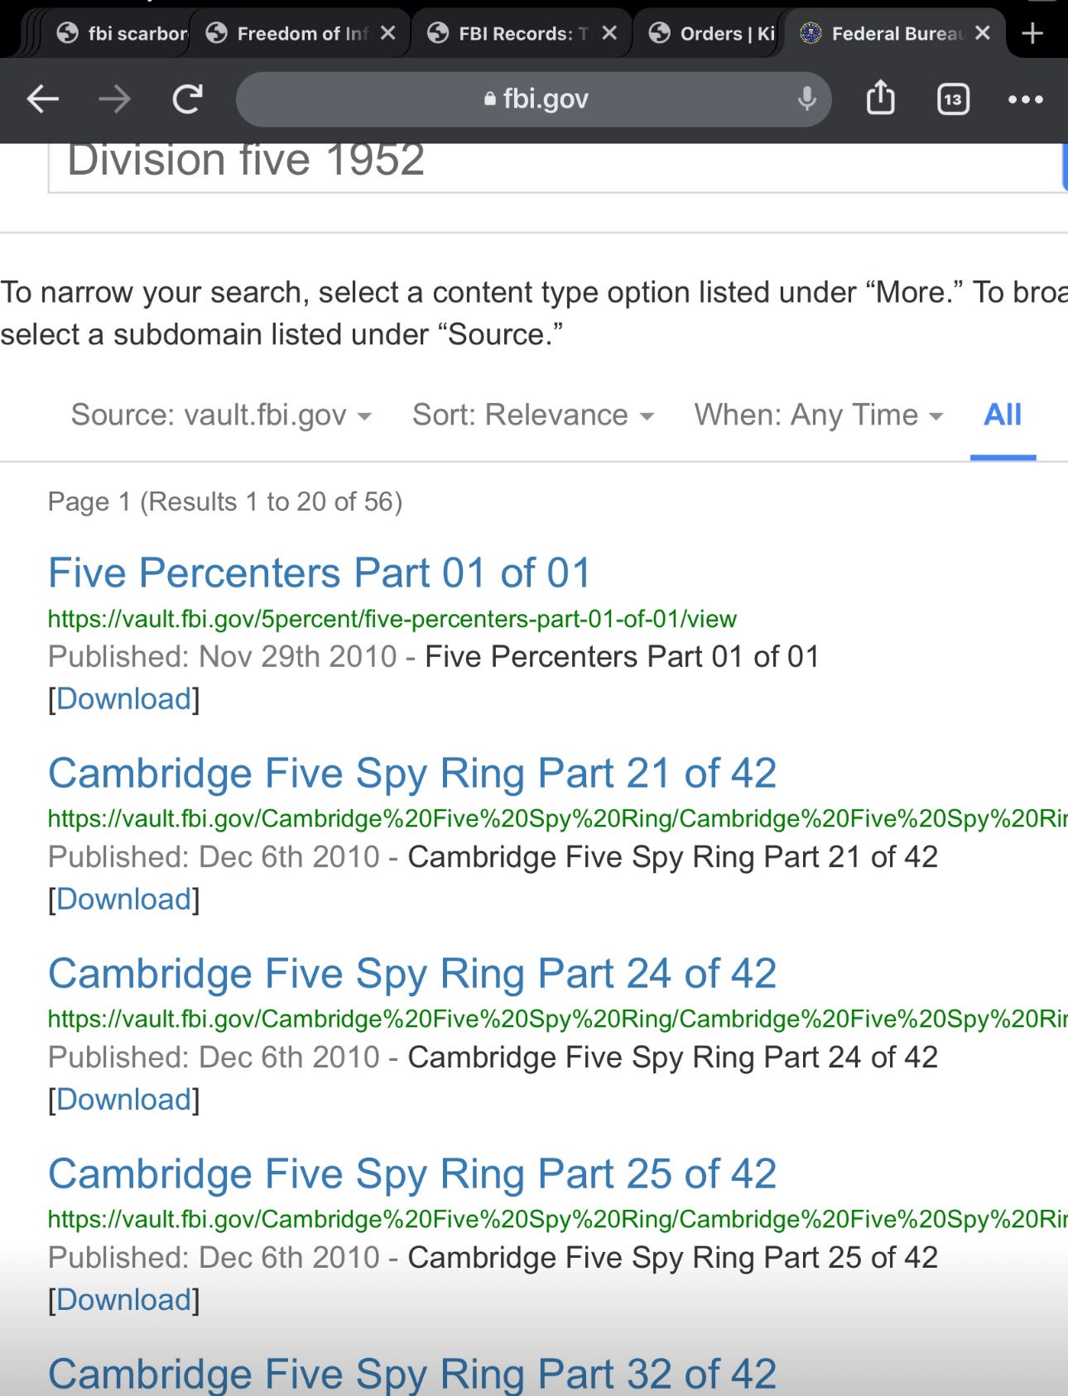Screen dimensions: 1068x1396
Task: Open the share sheet icon
Action: [x=880, y=98]
